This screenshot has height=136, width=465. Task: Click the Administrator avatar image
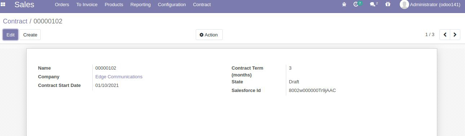tap(404, 4)
